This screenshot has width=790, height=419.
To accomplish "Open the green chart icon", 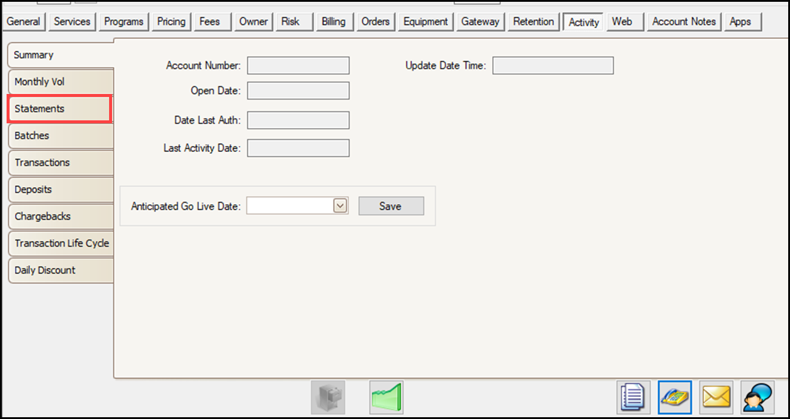I will [x=387, y=397].
